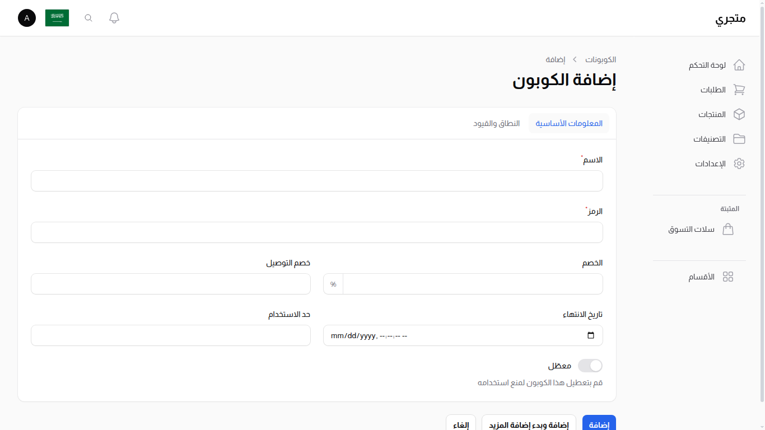Select the الطلبات shopping cart icon
The image size is (765, 430).
(x=739, y=90)
